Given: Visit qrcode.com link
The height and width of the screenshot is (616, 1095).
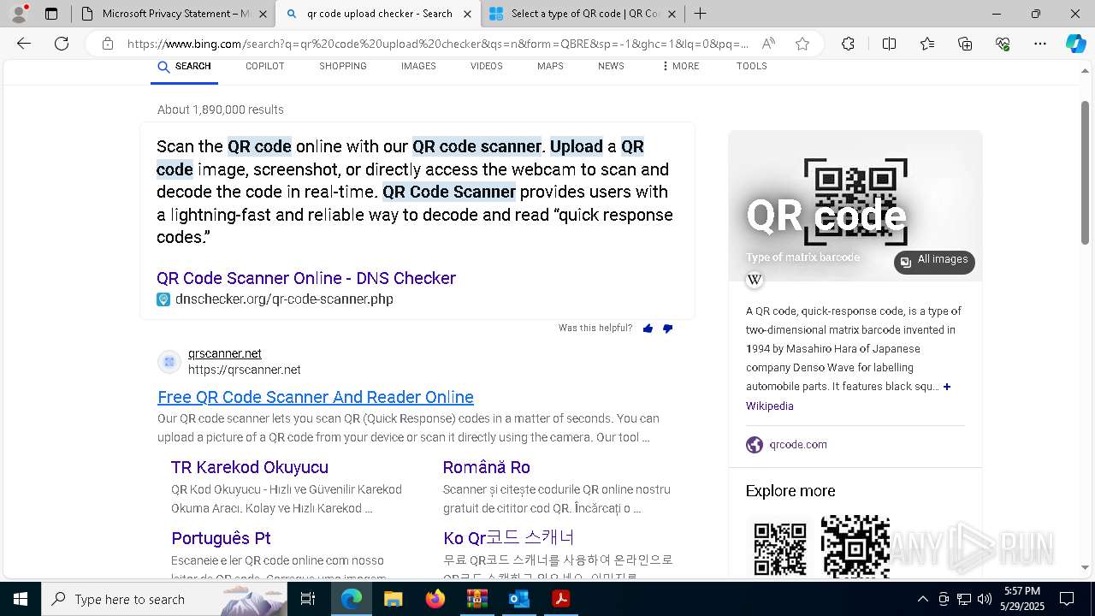Looking at the screenshot, I should pos(798,445).
